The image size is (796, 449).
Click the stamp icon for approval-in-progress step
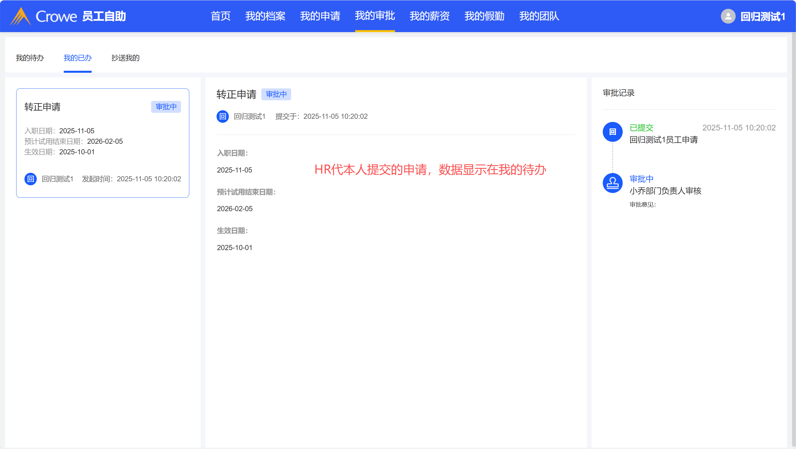(x=612, y=183)
